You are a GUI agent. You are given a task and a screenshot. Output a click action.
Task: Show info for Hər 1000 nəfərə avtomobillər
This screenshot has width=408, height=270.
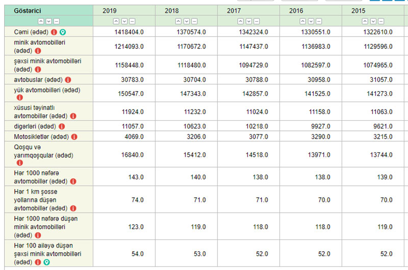click(x=72, y=181)
